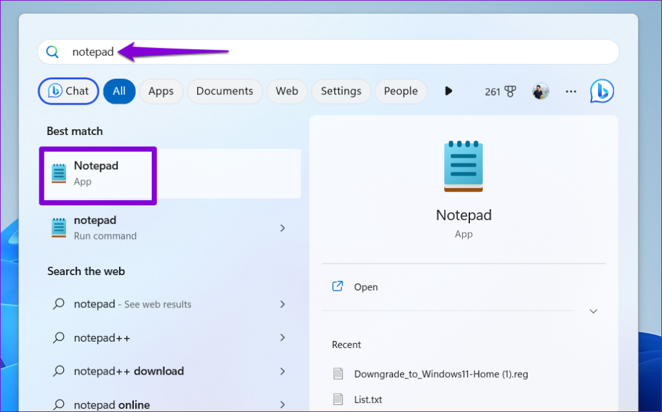Open the ellipsis options menu
The height and width of the screenshot is (412, 662).
point(571,91)
